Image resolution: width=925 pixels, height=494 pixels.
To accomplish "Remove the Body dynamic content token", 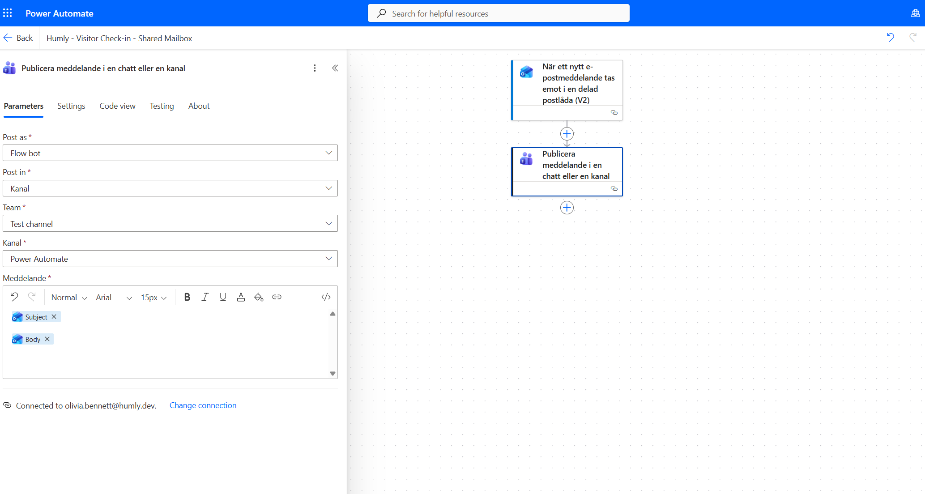I will click(x=47, y=339).
